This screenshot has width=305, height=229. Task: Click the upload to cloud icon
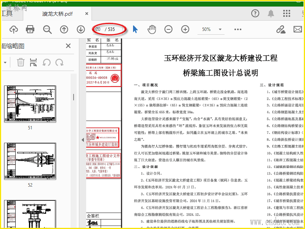[14, 30]
